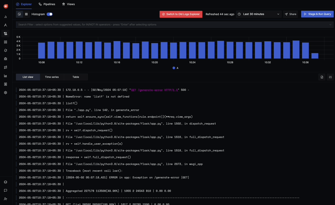Viewport: 335px width, 205px height.
Task: Switch to the Table tab
Action: click(76, 77)
